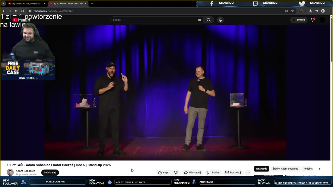Focus the youtube.com address bar
This screenshot has height=187, width=333.
pyautogui.click(x=156, y=11)
